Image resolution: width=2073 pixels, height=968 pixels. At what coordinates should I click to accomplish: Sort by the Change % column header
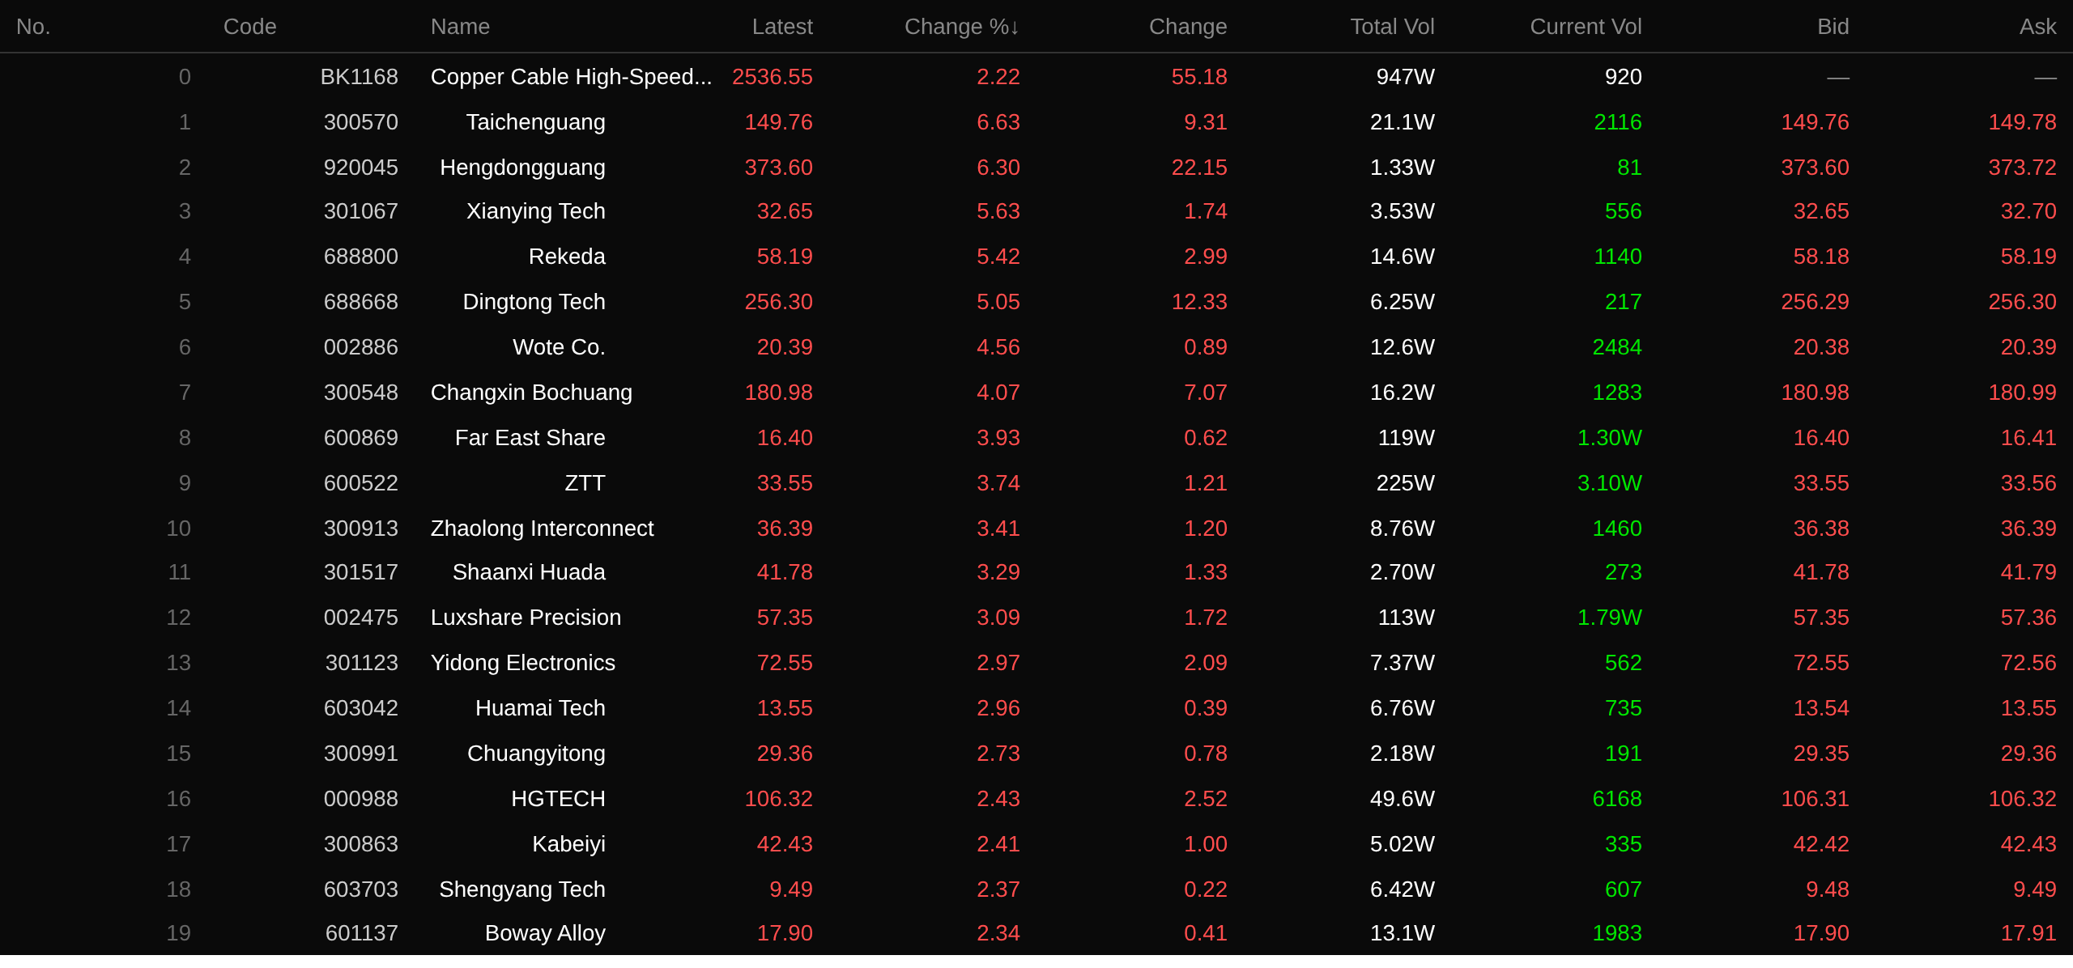[961, 27]
